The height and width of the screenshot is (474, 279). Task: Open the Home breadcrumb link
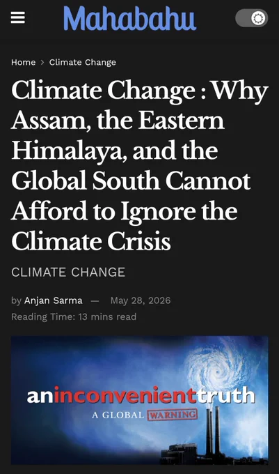tap(23, 62)
